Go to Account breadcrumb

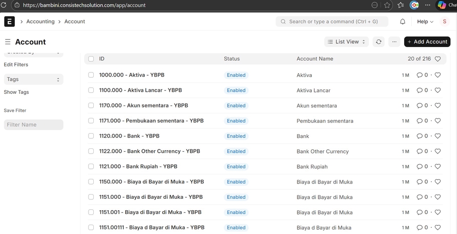coord(75,21)
